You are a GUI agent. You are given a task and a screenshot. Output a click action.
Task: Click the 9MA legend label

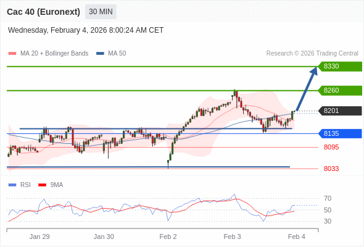click(x=57, y=185)
